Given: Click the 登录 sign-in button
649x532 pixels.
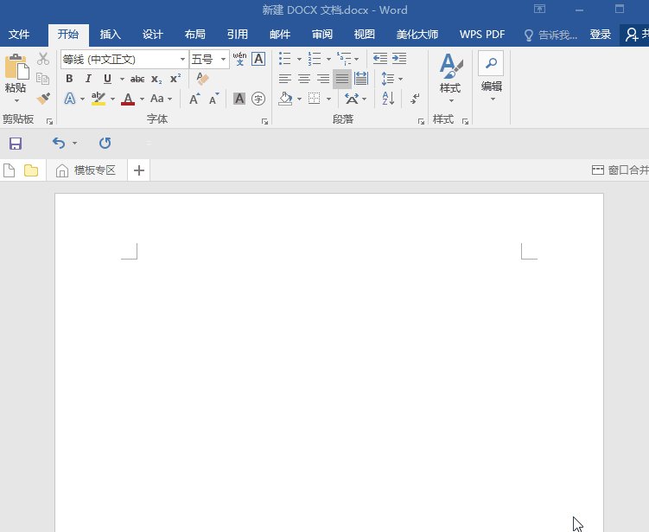Looking at the screenshot, I should coord(601,35).
